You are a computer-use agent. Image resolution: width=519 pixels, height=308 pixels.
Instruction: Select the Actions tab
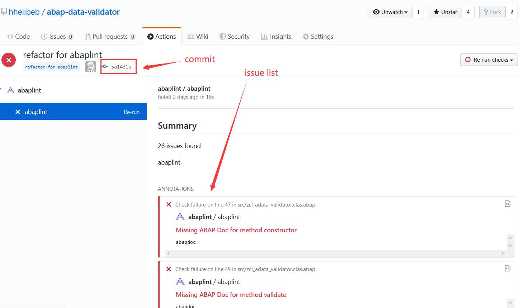[162, 36]
